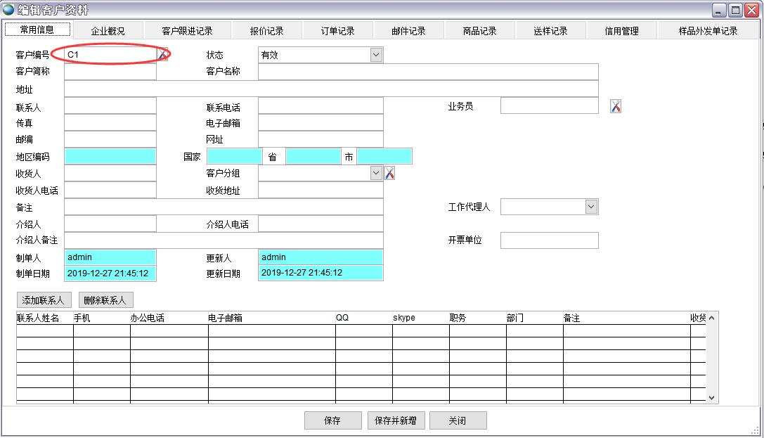
Task: Switch to the 企业概况 tab
Action: [x=108, y=31]
